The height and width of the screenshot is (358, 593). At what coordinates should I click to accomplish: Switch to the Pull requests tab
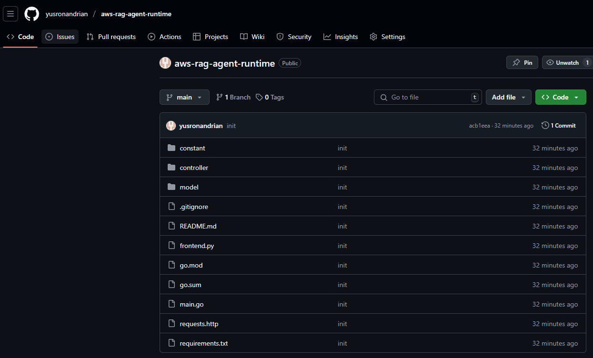(111, 37)
